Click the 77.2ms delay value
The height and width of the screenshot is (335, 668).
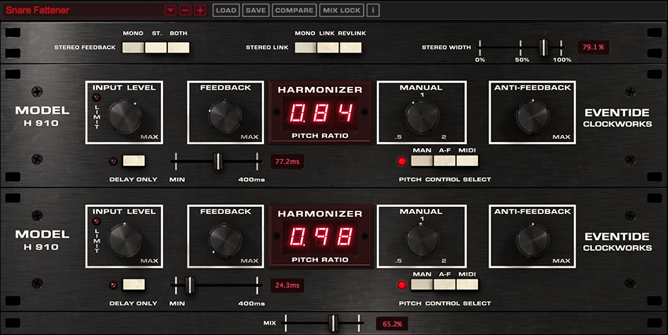(x=287, y=162)
